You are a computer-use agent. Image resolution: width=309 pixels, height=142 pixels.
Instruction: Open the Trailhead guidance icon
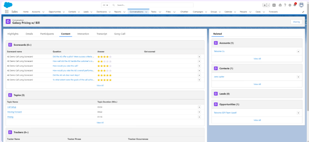click(280, 5)
